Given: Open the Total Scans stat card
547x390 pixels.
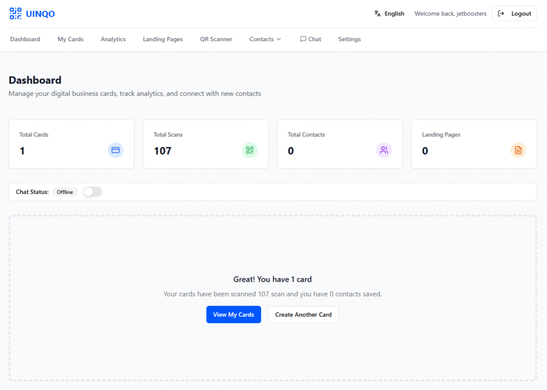Looking at the screenshot, I should (206, 144).
